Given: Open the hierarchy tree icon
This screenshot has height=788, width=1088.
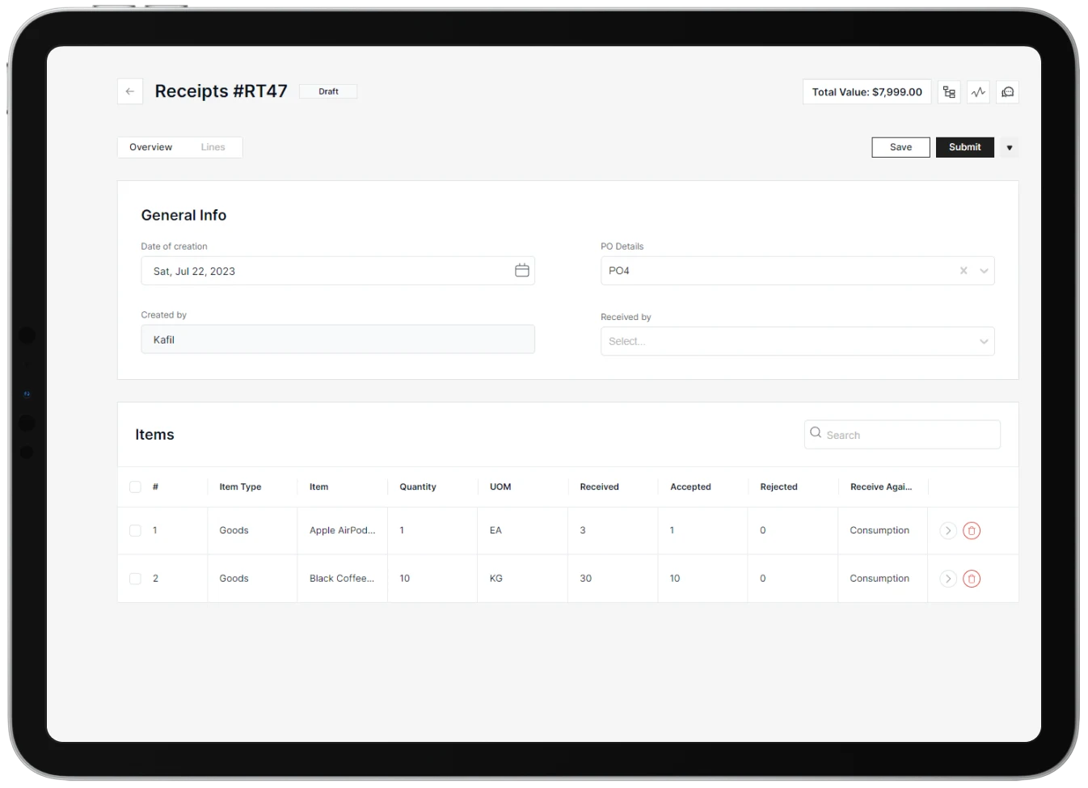Looking at the screenshot, I should click(949, 92).
